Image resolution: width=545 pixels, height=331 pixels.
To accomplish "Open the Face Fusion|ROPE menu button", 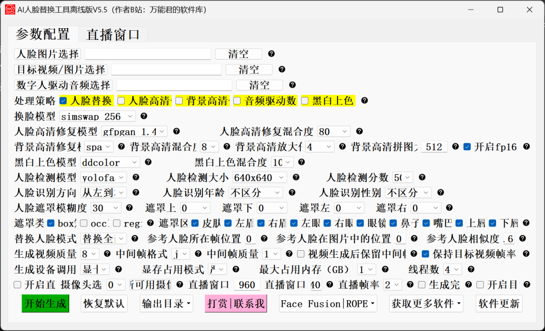I will pyautogui.click(x=328, y=304).
